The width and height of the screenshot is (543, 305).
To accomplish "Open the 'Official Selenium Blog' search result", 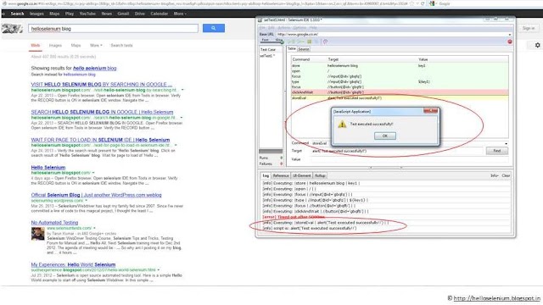I will pos(96,195).
